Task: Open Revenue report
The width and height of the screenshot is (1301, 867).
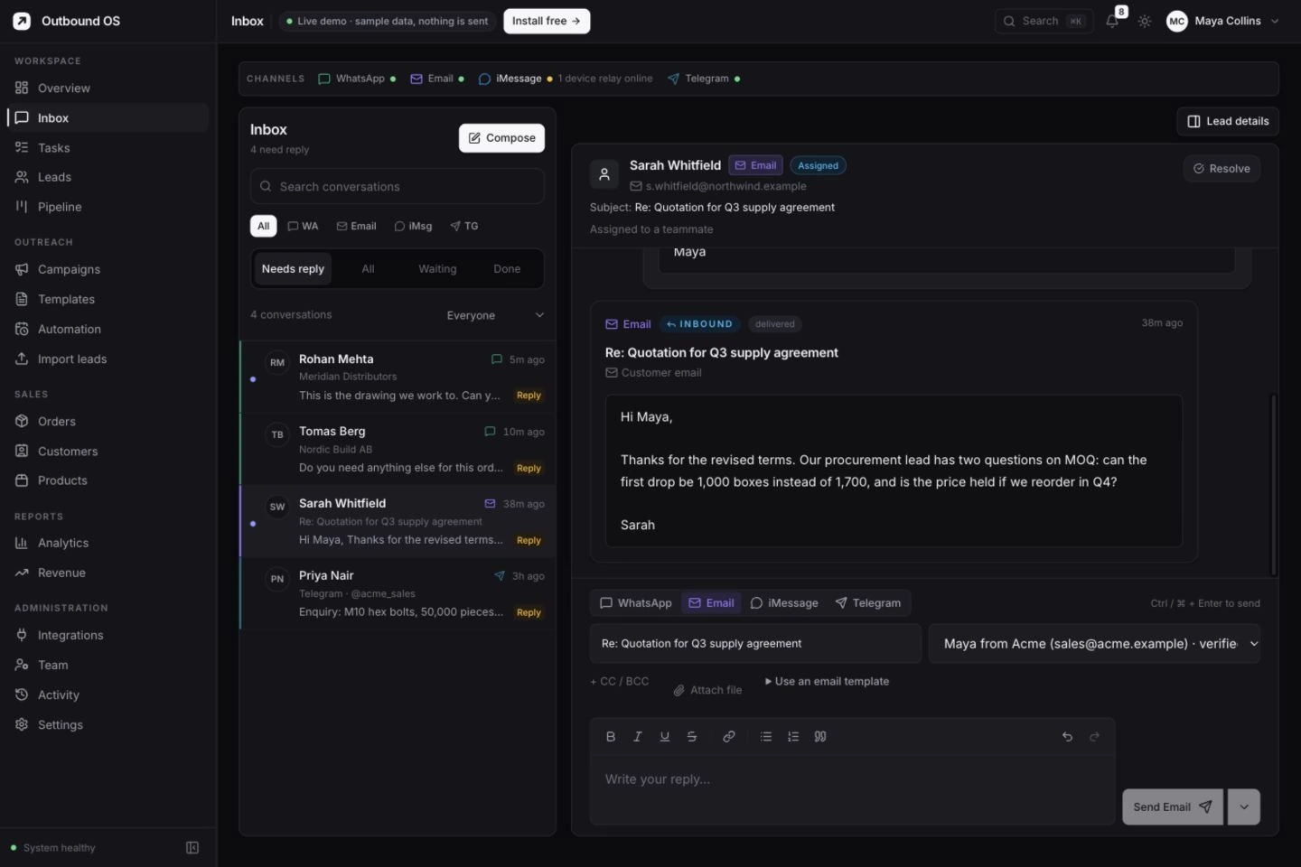Action: [x=108, y=573]
